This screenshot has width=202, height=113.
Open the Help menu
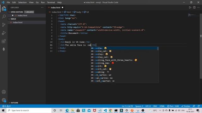59,2
